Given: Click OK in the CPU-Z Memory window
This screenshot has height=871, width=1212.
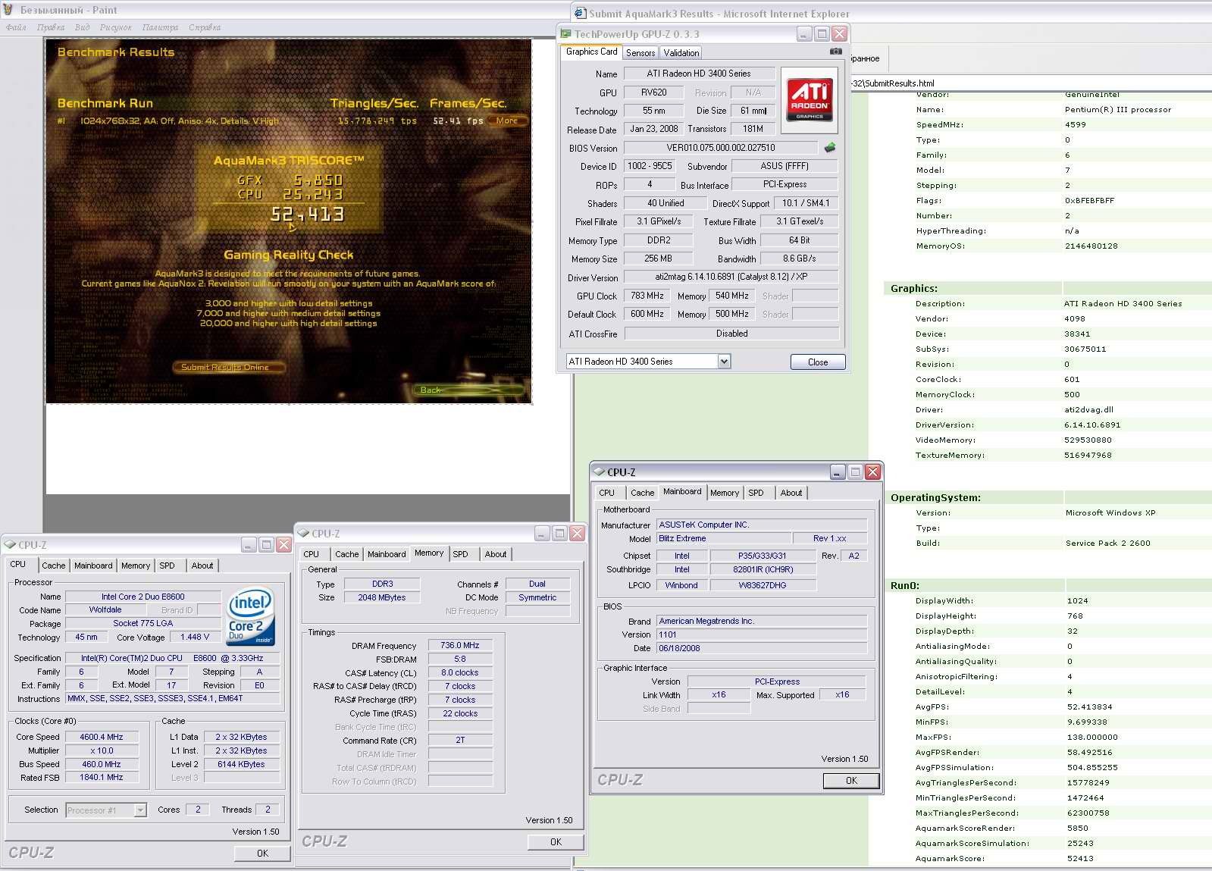Looking at the screenshot, I should (x=556, y=842).
